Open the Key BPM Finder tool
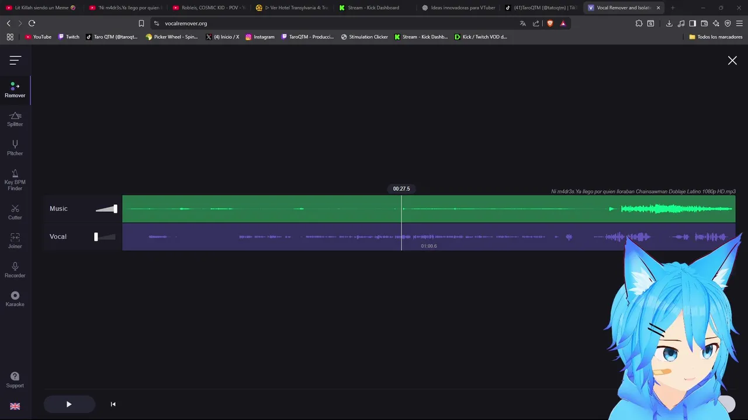Viewport: 748px width, 420px height. click(x=15, y=180)
